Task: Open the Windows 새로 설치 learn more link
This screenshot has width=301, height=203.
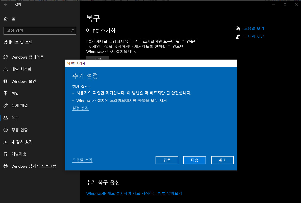Action: [x=134, y=193]
